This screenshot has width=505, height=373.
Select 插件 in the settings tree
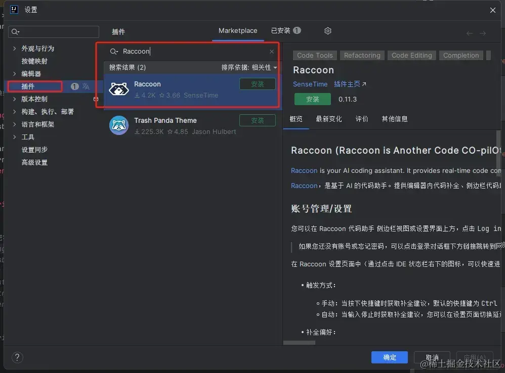pyautogui.click(x=28, y=86)
